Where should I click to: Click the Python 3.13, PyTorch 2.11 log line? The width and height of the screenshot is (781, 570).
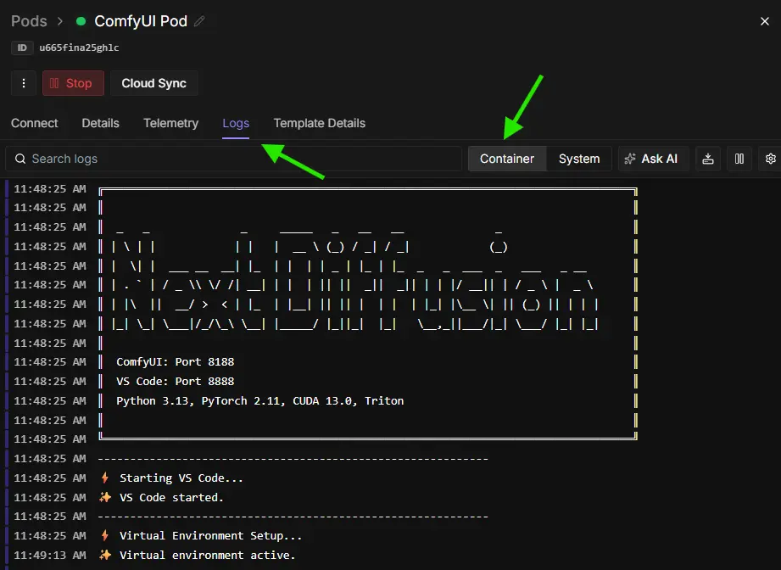260,400
